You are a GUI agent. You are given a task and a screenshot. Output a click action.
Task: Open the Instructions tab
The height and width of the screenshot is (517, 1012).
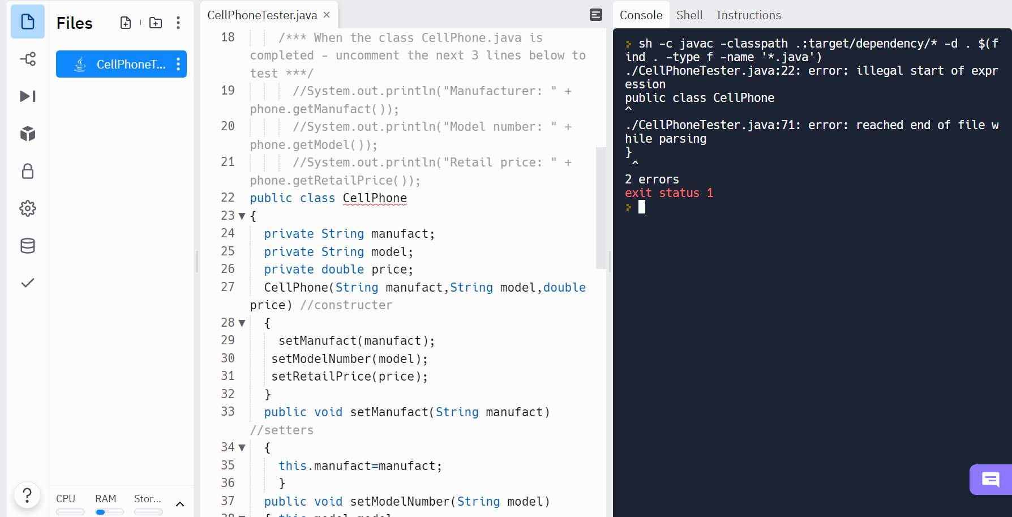(748, 15)
